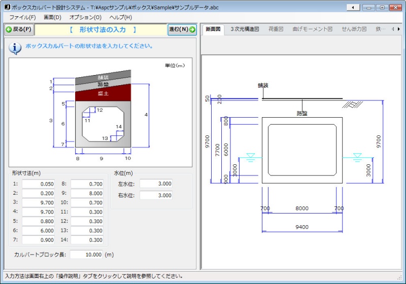Viewport: 406px width, 284px height.
Task: Click dimension 7 input field (0.900)
Action: pos(39,240)
